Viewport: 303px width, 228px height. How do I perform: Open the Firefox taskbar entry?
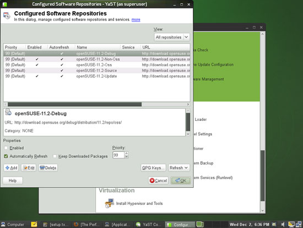click(86, 225)
